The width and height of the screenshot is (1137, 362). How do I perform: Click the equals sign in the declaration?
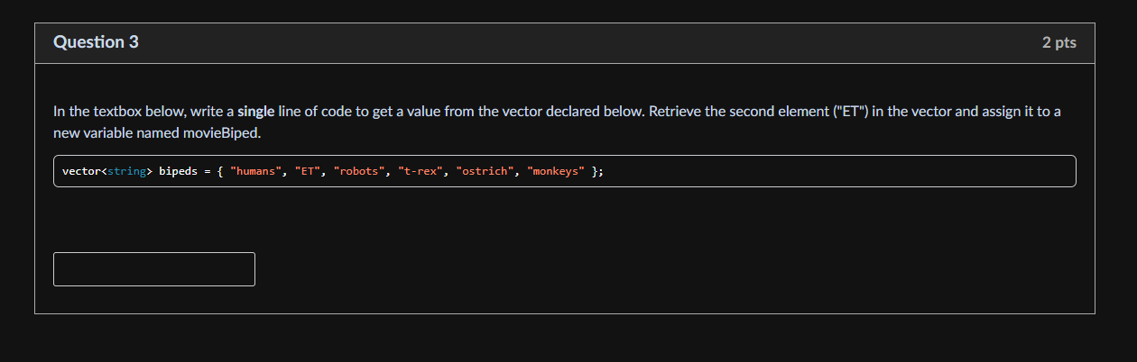[208, 171]
